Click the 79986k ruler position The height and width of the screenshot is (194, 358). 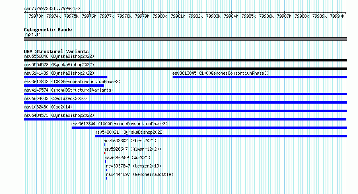(x=266, y=16)
